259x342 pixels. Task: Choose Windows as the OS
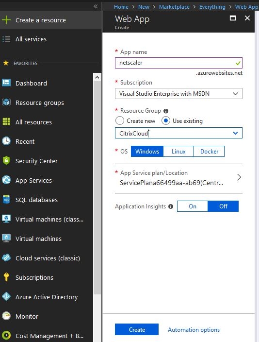(x=147, y=152)
